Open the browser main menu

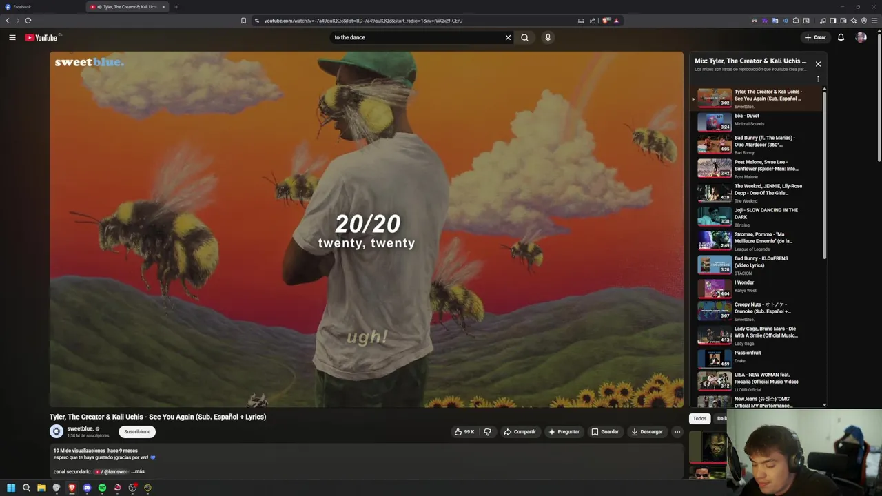874,21
